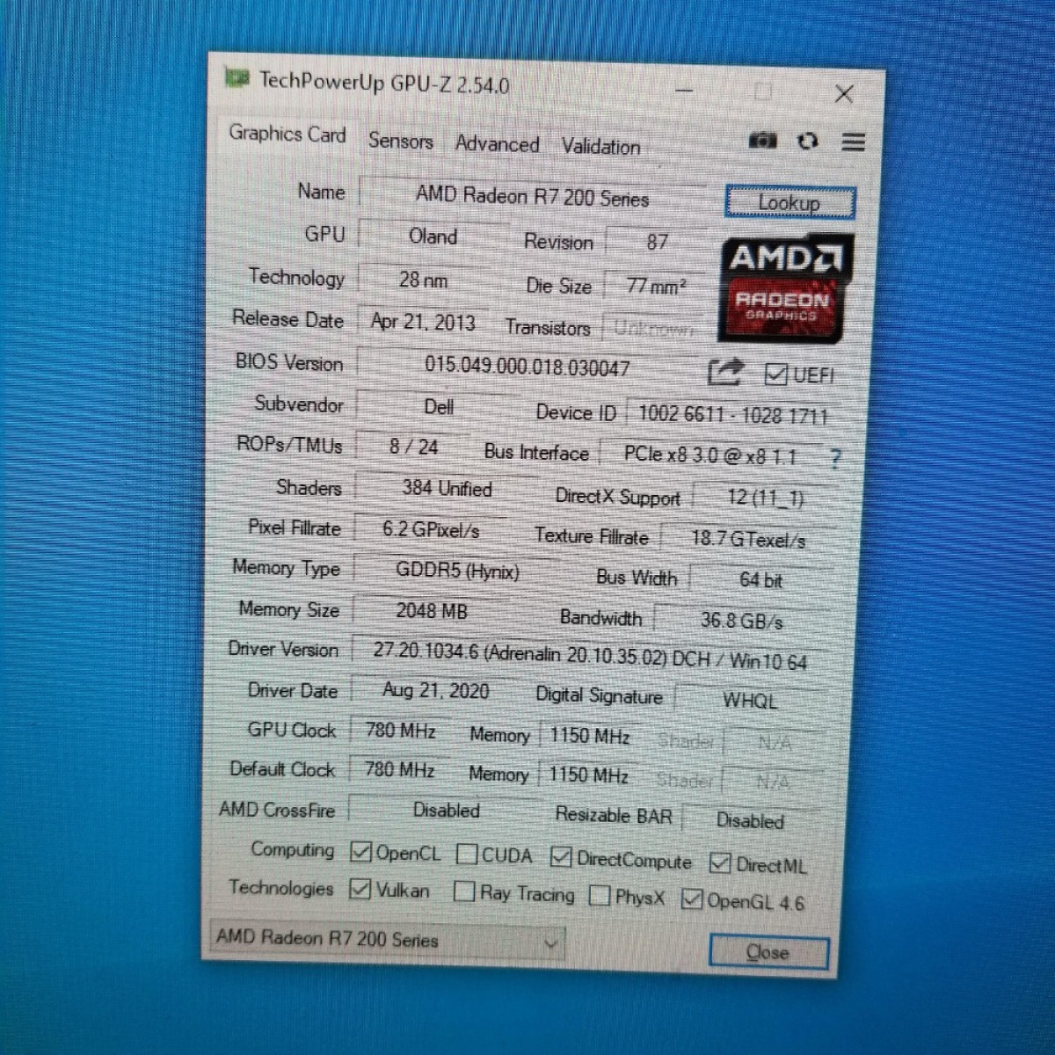
Task: Click the Close button at bottom
Action: (768, 952)
